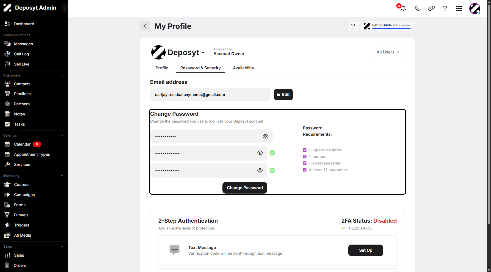Set Up Text Message authentication
Screen dimensions: 491x272
click(366, 250)
